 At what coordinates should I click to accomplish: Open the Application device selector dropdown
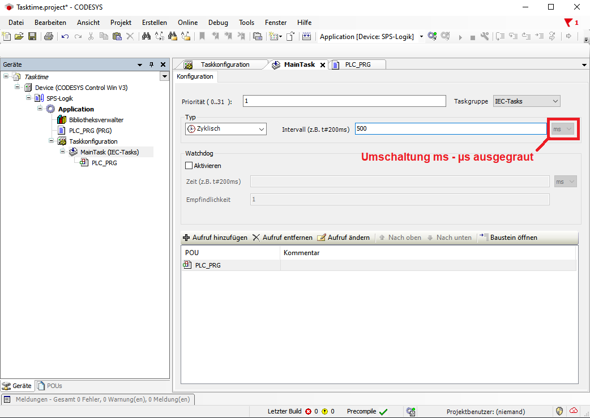click(x=421, y=37)
